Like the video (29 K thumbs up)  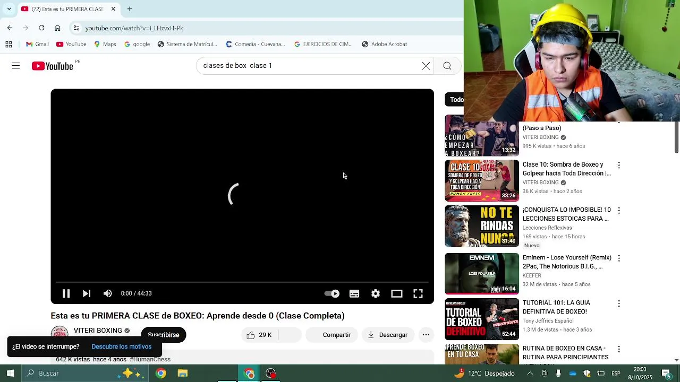pyautogui.click(x=259, y=335)
